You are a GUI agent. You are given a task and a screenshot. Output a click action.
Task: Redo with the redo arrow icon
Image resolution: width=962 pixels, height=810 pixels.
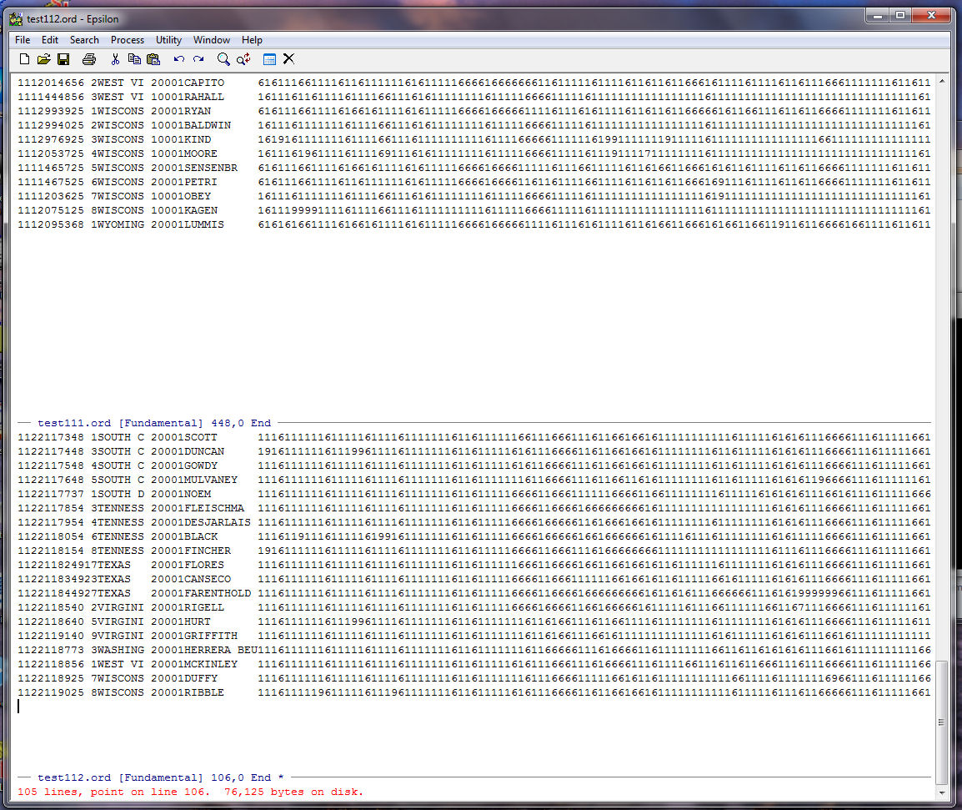tap(198, 59)
